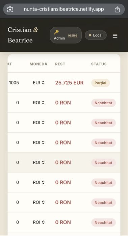Select the REST column header
Viewport: 128px width, 236px height.
point(60,64)
